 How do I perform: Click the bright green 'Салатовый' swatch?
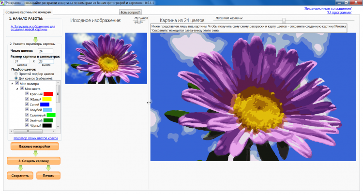click(x=51, y=115)
